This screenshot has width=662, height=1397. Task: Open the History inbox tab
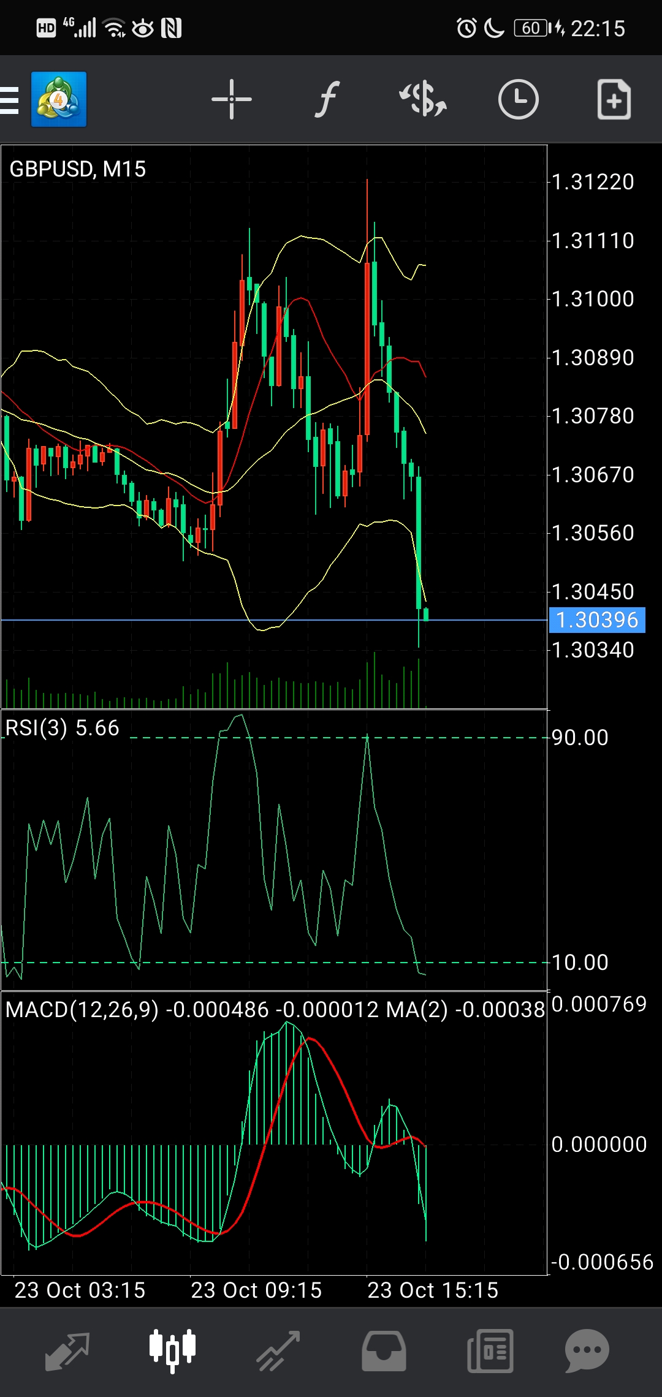point(384,1351)
